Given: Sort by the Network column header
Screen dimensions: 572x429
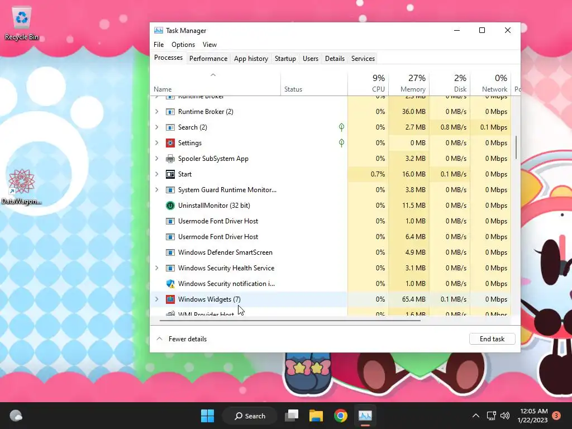Looking at the screenshot, I should [490, 84].
